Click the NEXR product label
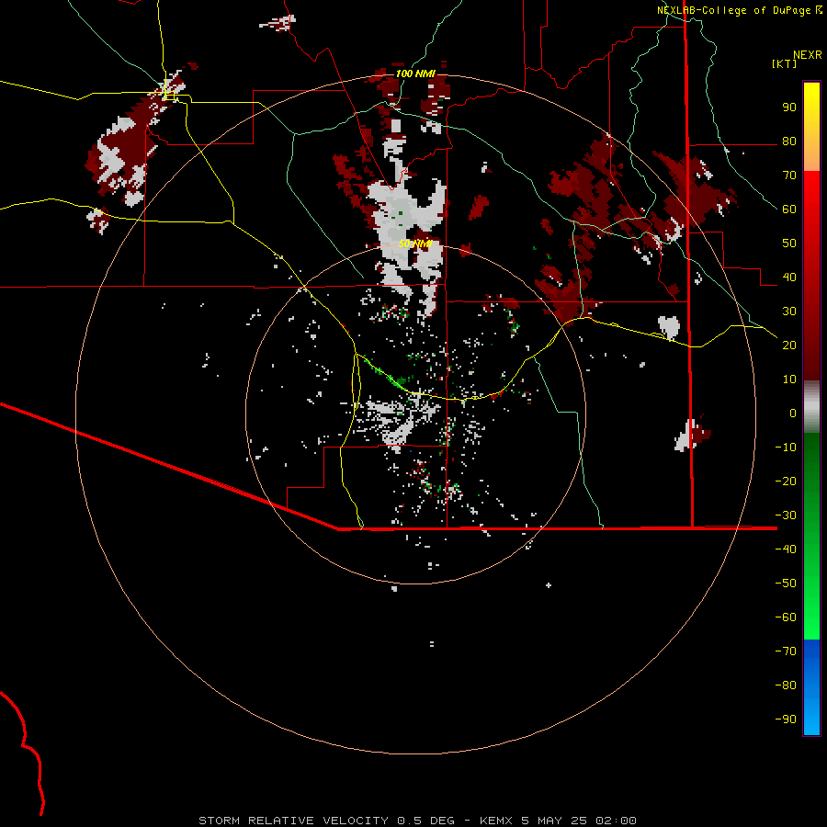Image resolution: width=827 pixels, height=827 pixels. point(807,55)
